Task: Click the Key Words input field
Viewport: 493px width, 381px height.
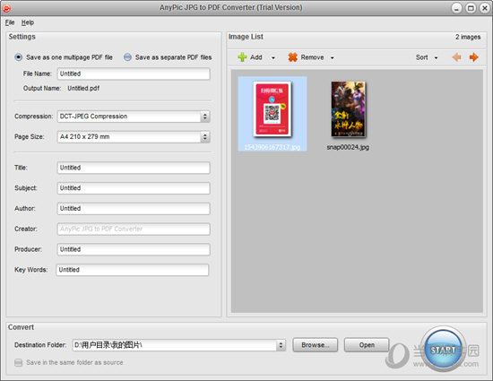Action: point(133,270)
